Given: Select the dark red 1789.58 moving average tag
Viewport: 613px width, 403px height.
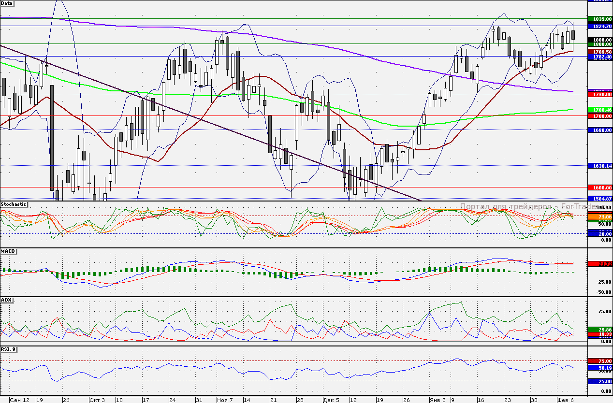Looking at the screenshot, I should pyautogui.click(x=599, y=51).
